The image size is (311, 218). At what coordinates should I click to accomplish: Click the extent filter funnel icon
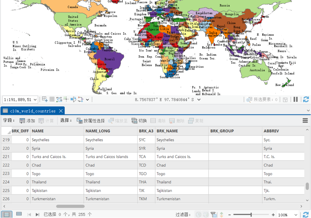coord(214,214)
